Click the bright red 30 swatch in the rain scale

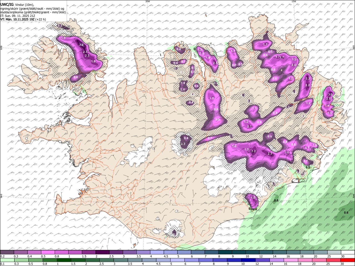(348, 260)
